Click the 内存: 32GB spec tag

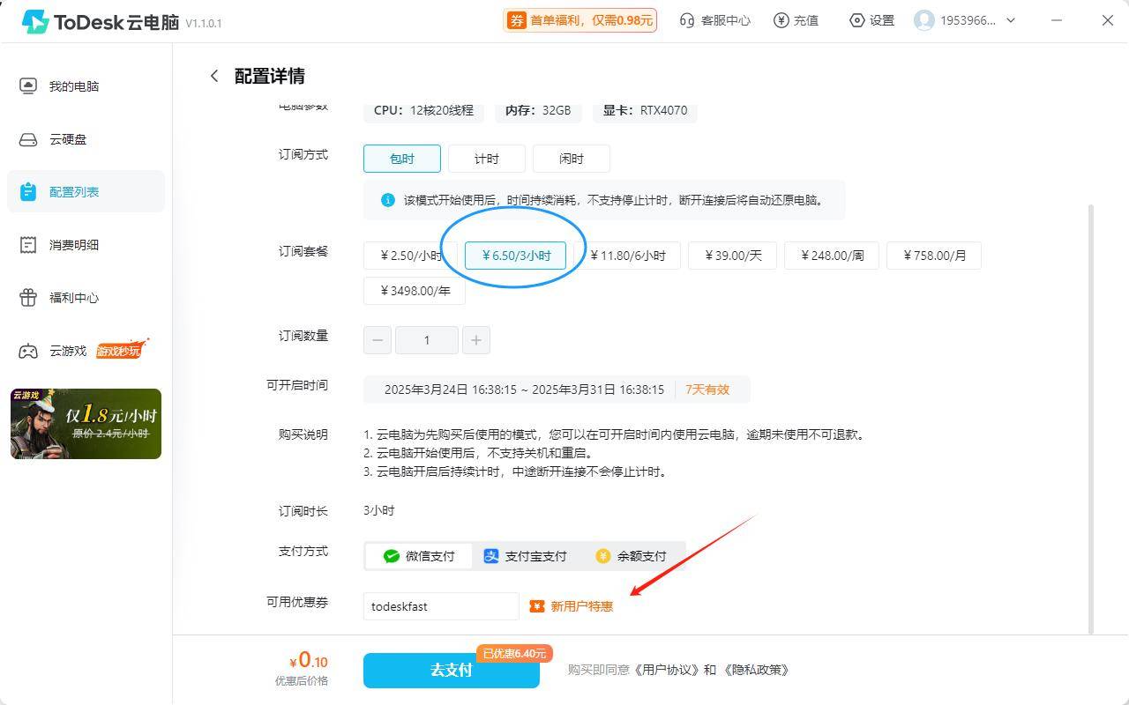538,110
